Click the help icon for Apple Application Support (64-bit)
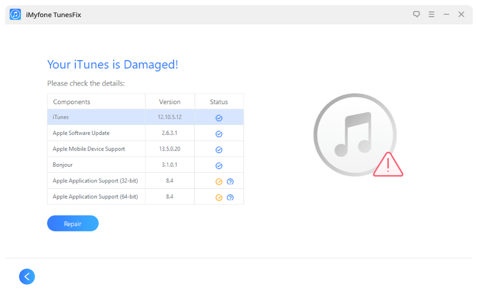Screen dimensions: 478x303 pos(230,198)
